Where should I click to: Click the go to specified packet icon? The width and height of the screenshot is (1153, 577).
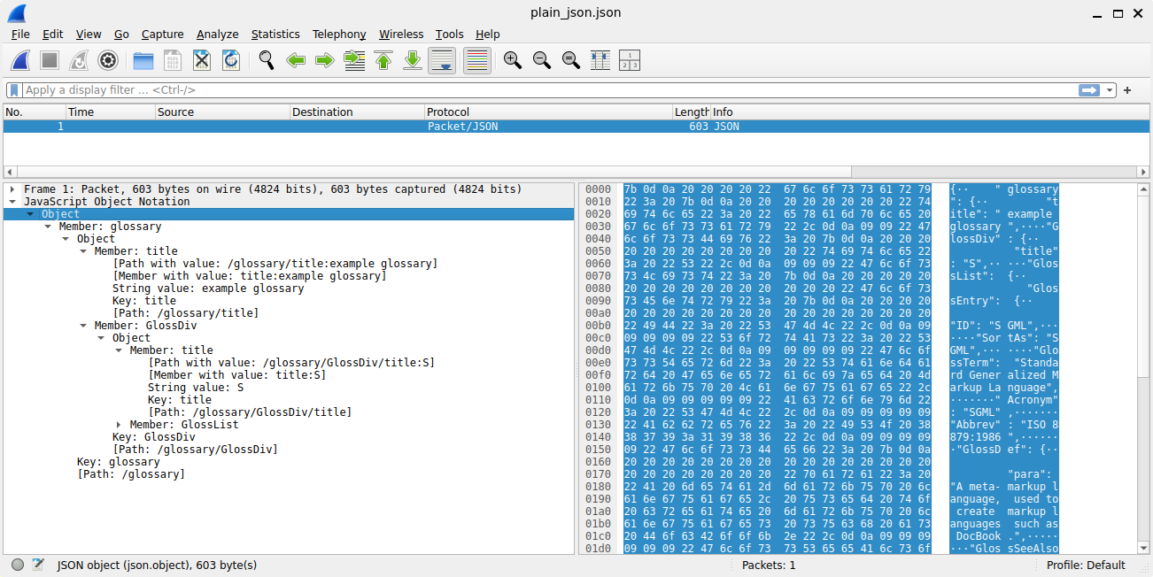[354, 60]
